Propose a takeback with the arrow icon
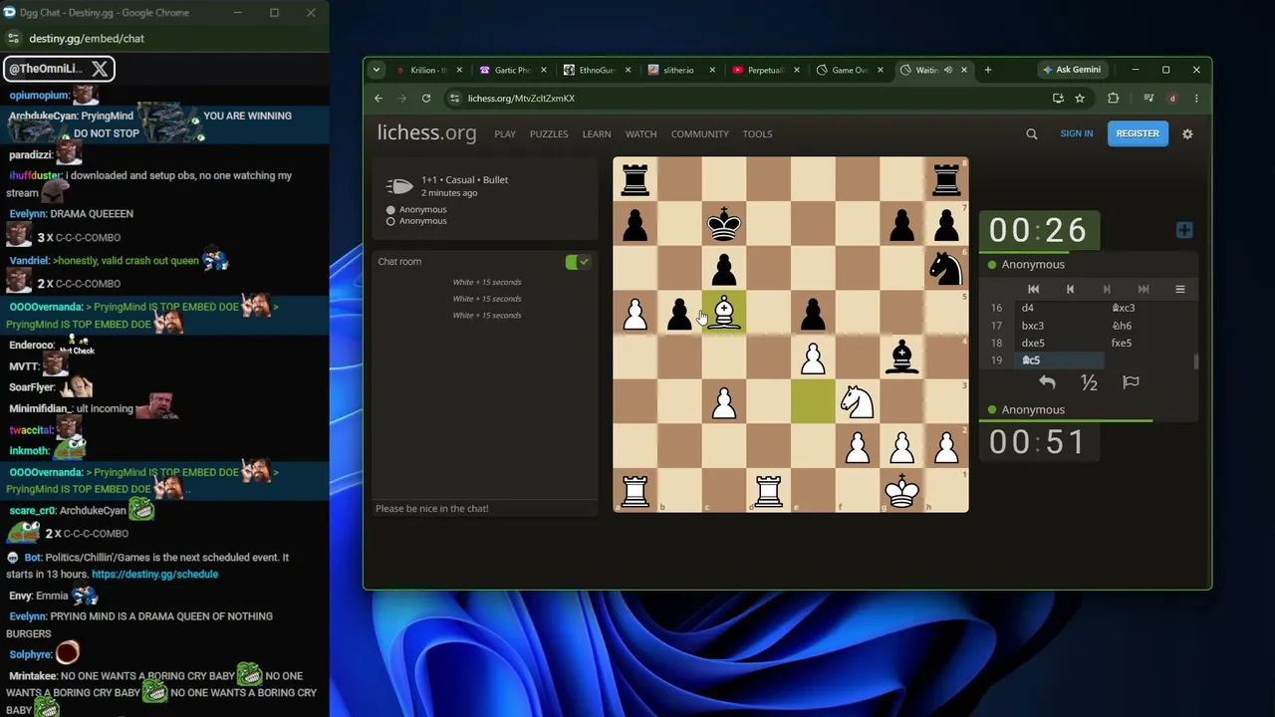1275x717 pixels. [x=1047, y=382]
